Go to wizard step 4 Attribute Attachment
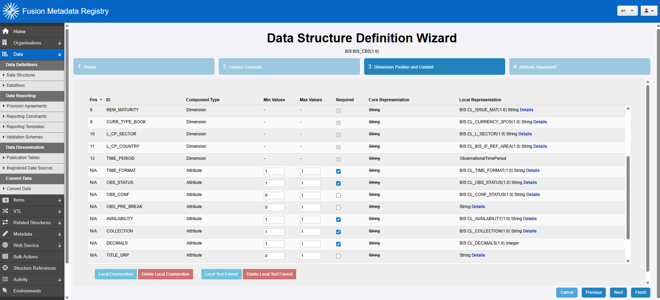Viewport: 660px width, 300px height. point(580,66)
